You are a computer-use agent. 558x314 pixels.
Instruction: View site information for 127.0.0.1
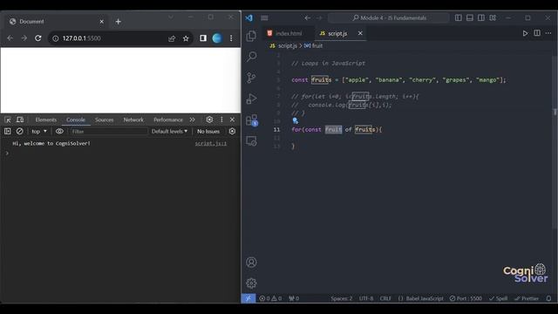[x=56, y=38]
